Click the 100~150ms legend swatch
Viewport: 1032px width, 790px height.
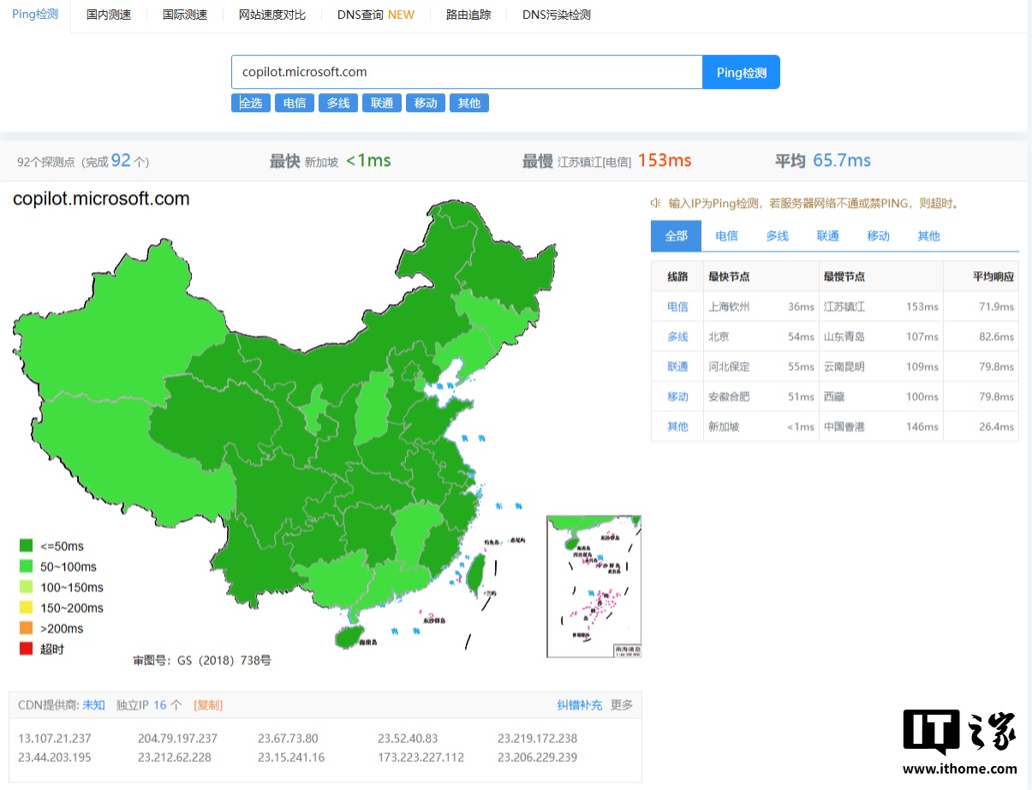[x=26, y=587]
